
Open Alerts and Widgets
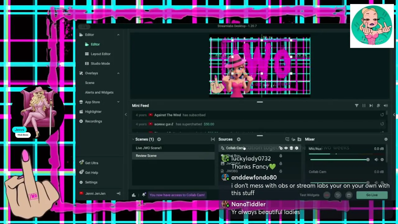click(99, 92)
